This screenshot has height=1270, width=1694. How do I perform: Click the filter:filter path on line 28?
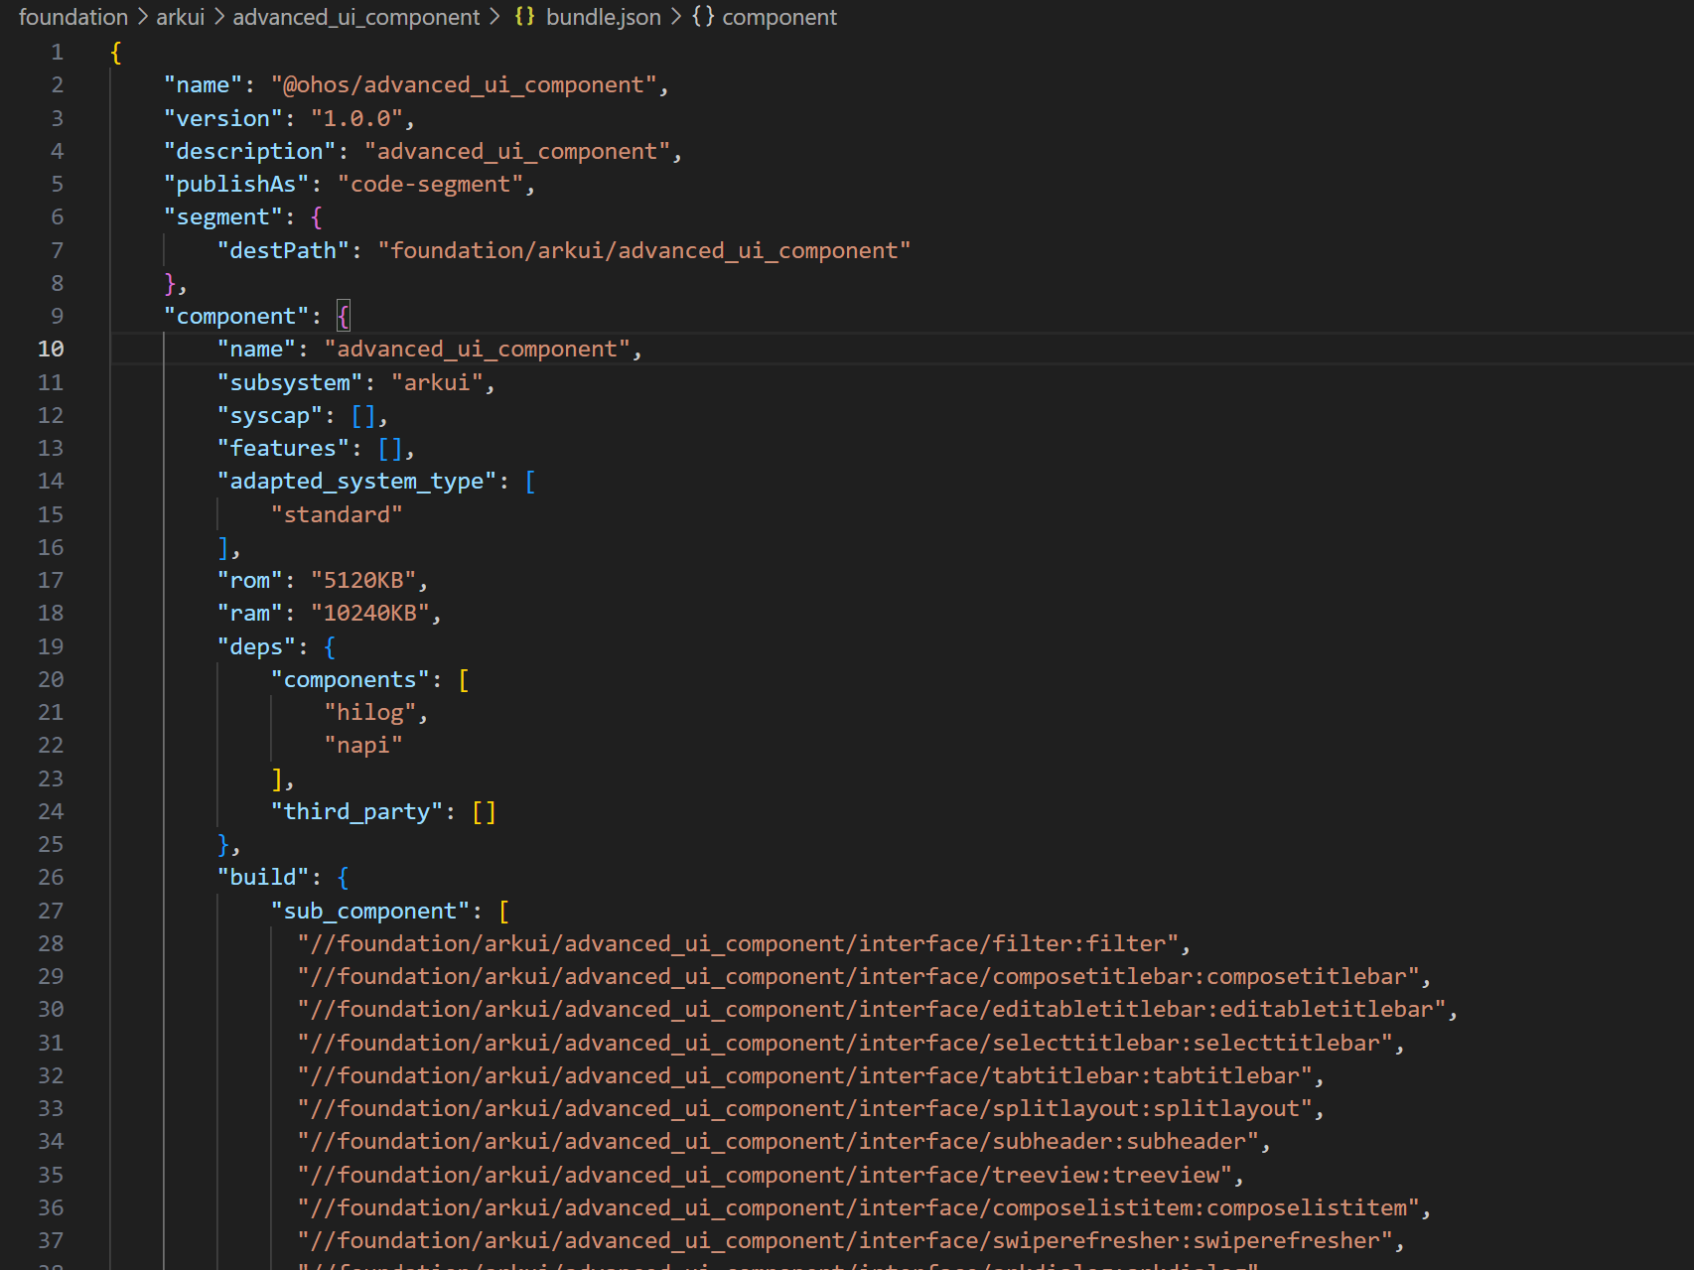coord(738,944)
